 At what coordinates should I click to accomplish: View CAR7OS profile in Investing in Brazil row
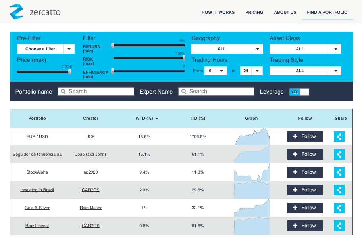[90, 190]
